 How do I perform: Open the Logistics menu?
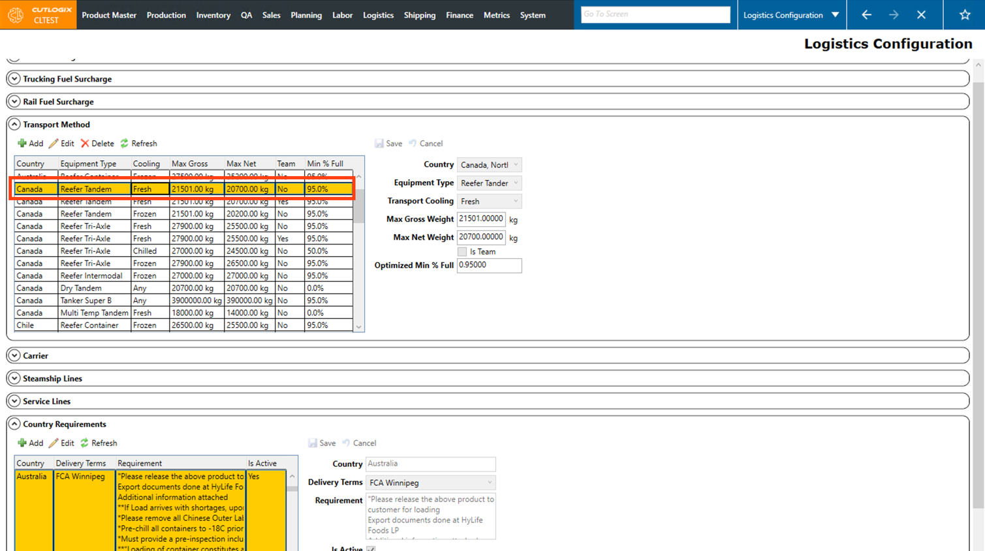[x=378, y=15]
